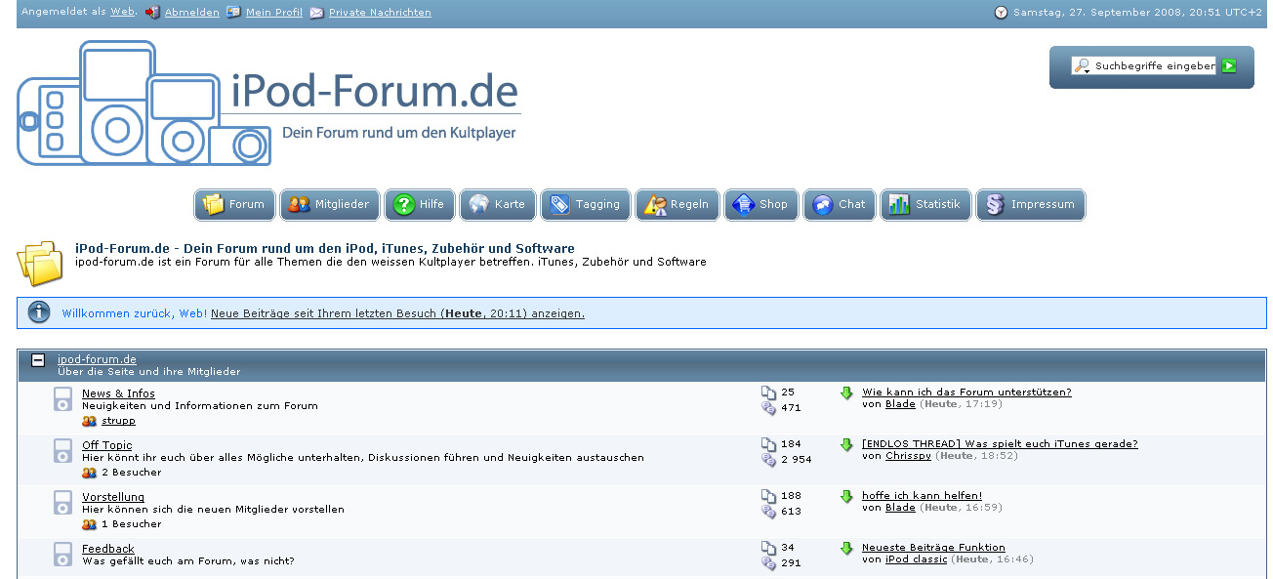This screenshot has height=579, width=1273.
Task: Jump to last post arrow in Vorstellung
Action: click(846, 497)
